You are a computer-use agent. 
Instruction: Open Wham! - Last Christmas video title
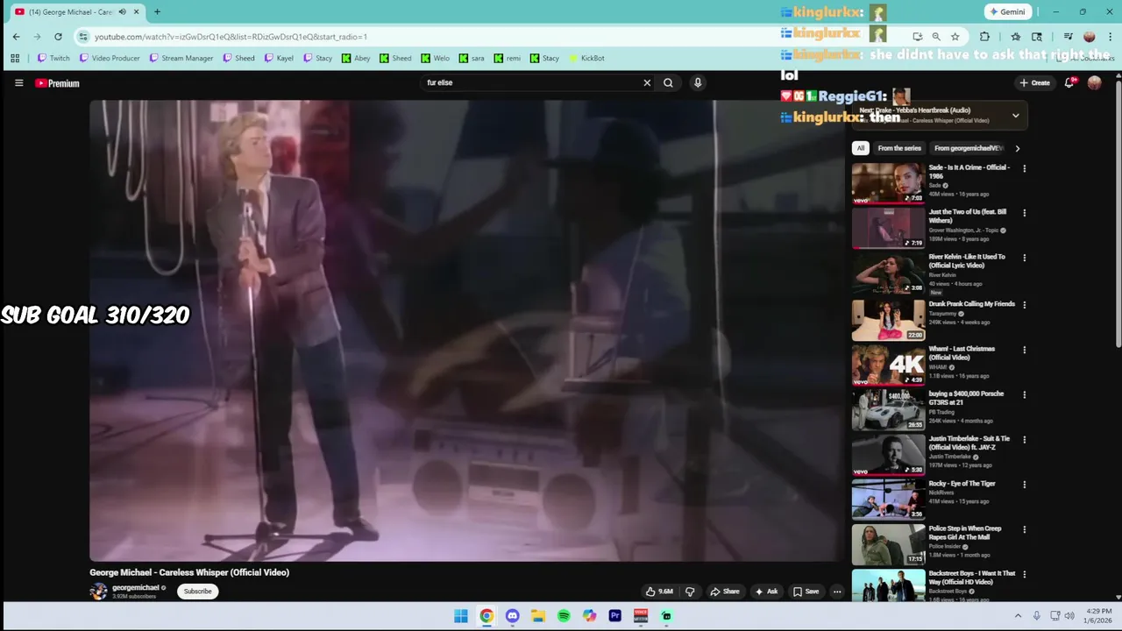(x=962, y=353)
